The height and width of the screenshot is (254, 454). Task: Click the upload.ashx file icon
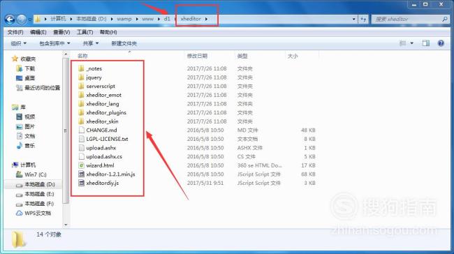point(81,148)
